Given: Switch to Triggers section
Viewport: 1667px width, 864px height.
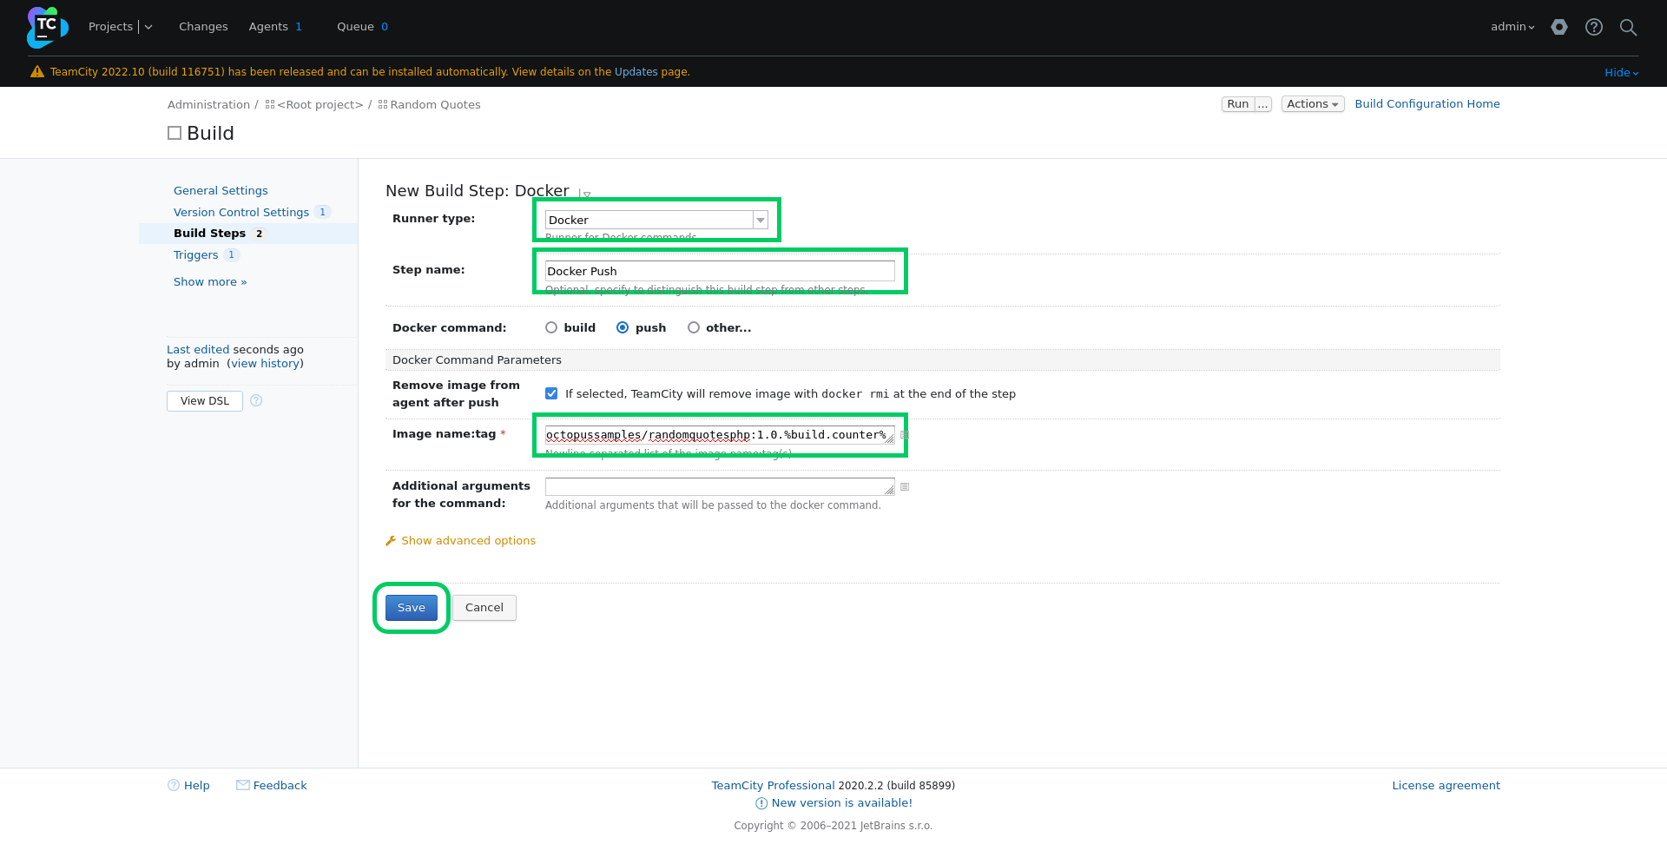Looking at the screenshot, I should tap(195, 255).
